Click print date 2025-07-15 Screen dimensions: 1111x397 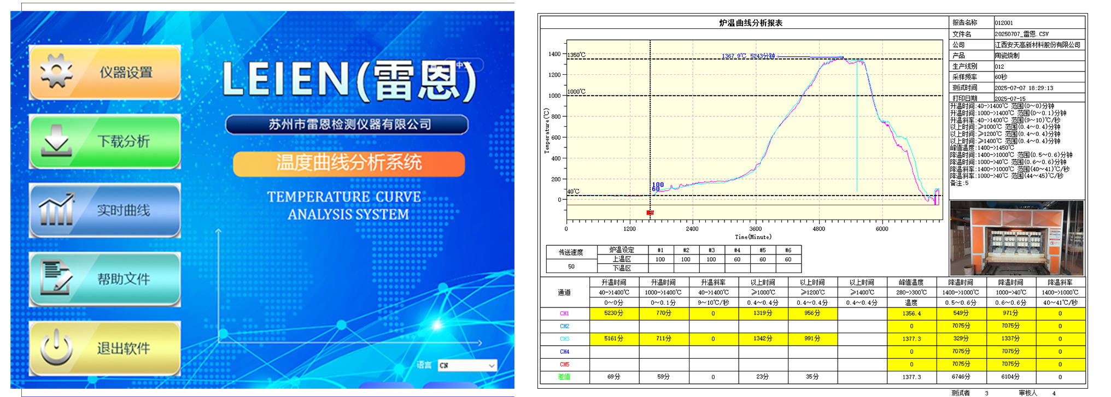tap(1010, 99)
